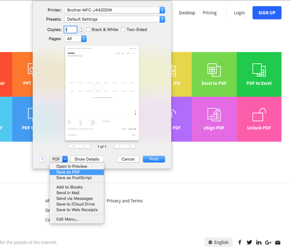Image resolution: width=291 pixels, height=248 pixels.
Task: Choose Send in Mail menu item
Action: click(77, 193)
